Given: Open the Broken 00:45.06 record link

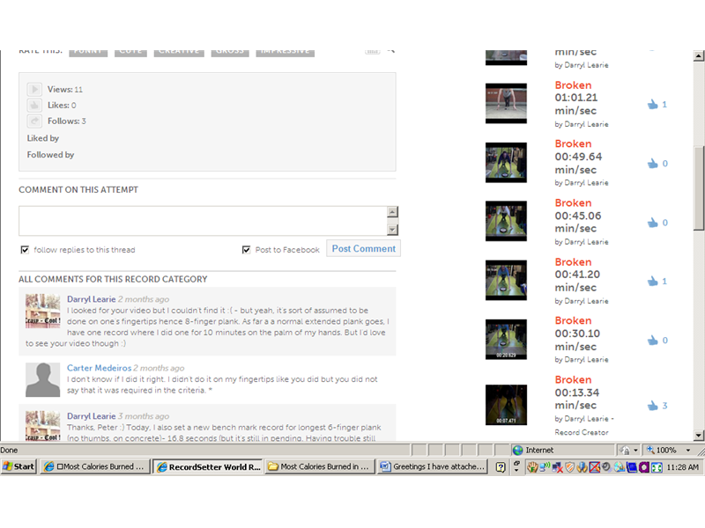Looking at the screenshot, I should pyautogui.click(x=573, y=202).
